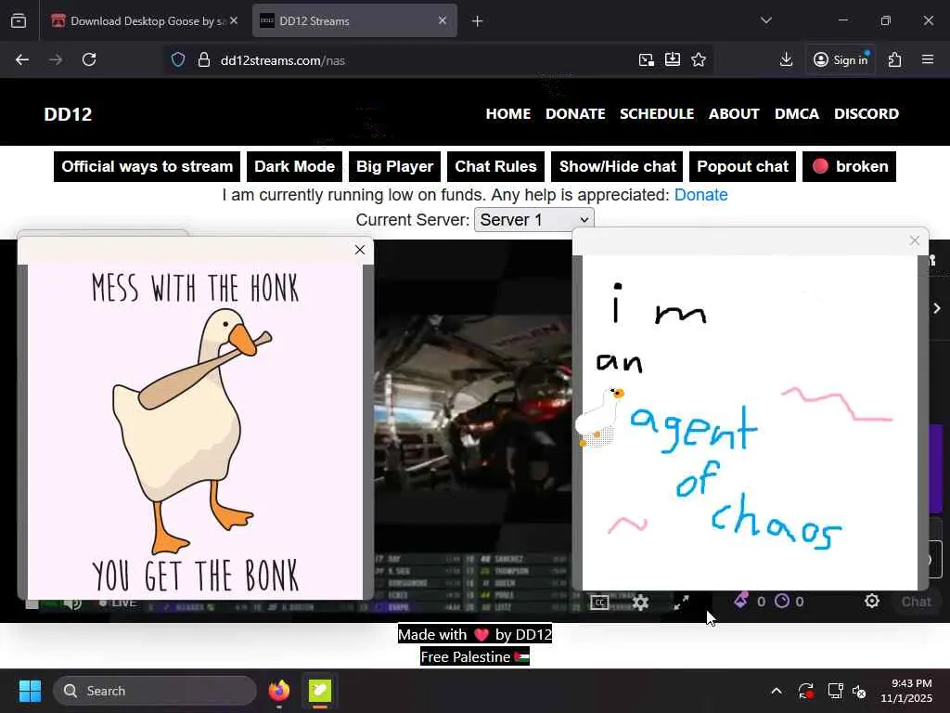
Task: Expand the list all tabs chevron
Action: tap(765, 20)
